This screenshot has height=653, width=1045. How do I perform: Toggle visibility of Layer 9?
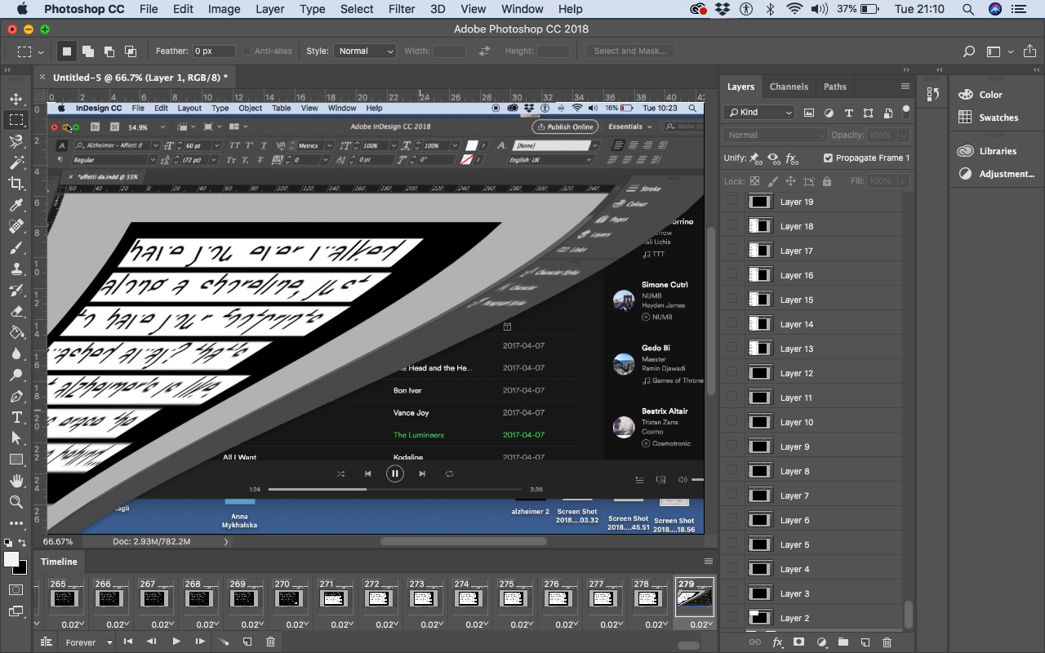(732, 446)
